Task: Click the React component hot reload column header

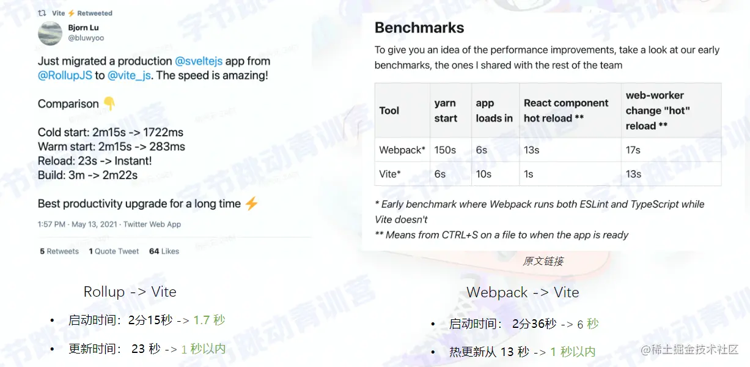Action: (x=566, y=111)
